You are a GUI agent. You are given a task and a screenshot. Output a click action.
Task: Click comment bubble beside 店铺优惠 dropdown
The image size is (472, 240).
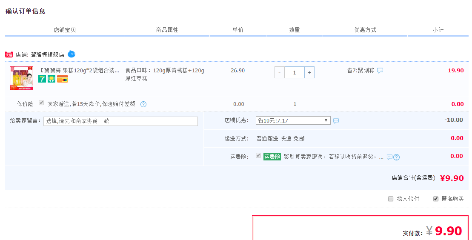336,121
